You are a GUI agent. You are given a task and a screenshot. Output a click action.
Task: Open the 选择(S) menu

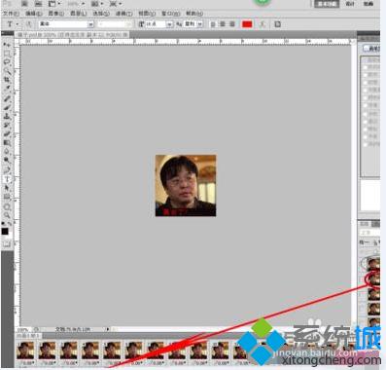[x=101, y=14]
